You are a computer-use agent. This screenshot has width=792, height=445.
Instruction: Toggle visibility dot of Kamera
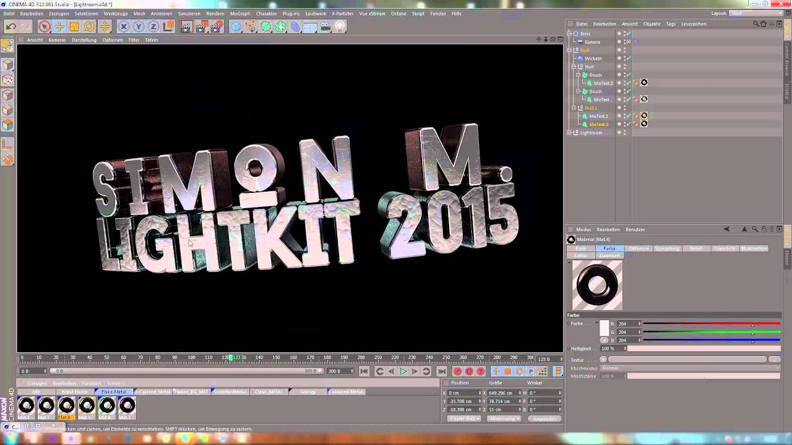click(x=619, y=41)
